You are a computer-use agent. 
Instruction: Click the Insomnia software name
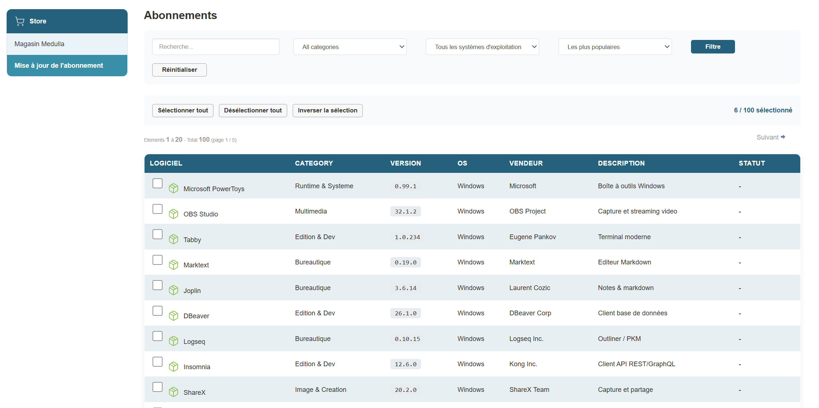[197, 367]
